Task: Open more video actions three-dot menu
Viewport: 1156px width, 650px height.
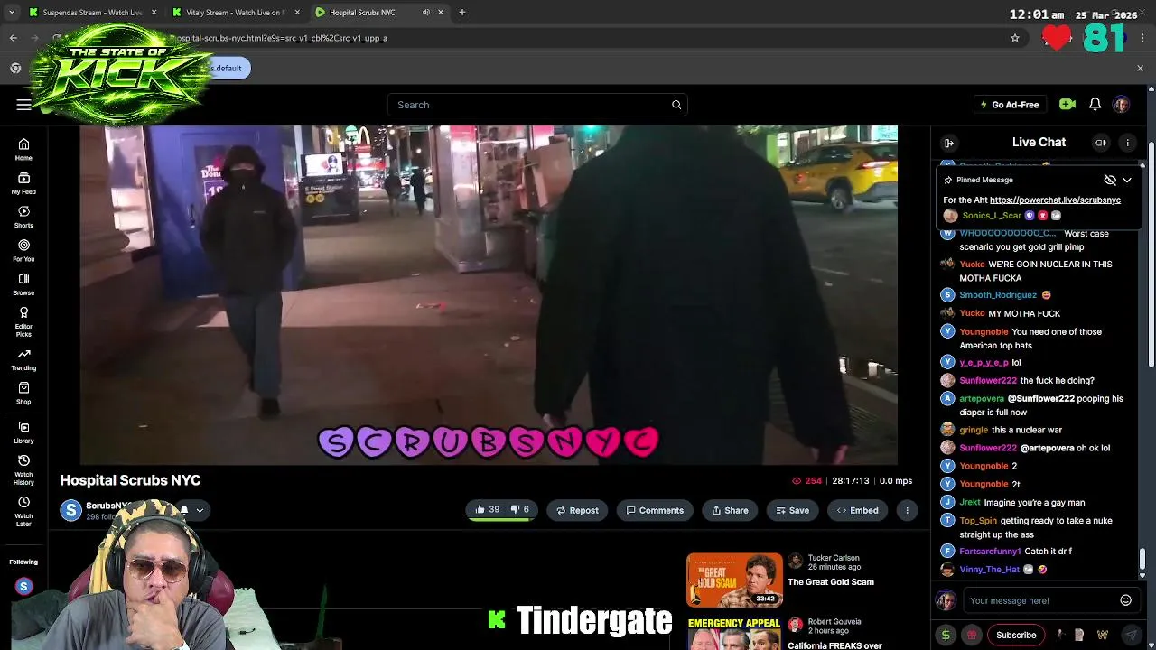Action: click(x=908, y=510)
